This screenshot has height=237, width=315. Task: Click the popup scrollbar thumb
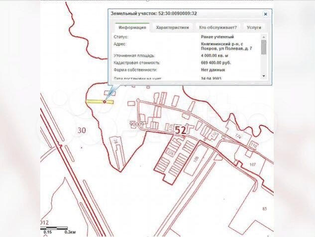point(263,47)
